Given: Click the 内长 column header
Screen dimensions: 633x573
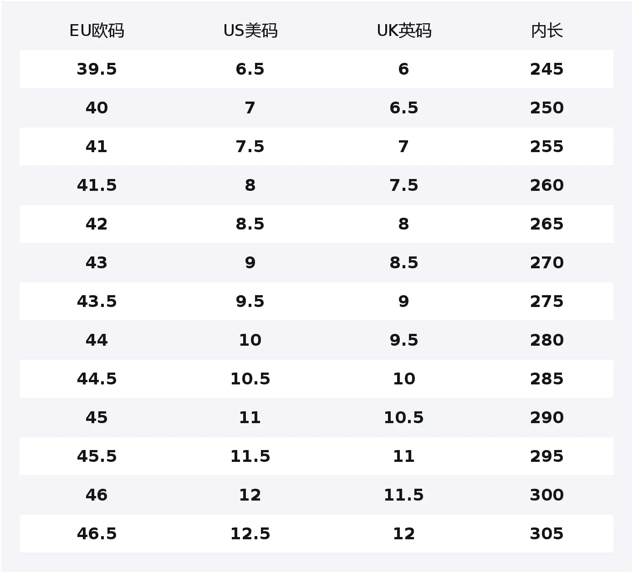Looking at the screenshot, I should [547, 31].
